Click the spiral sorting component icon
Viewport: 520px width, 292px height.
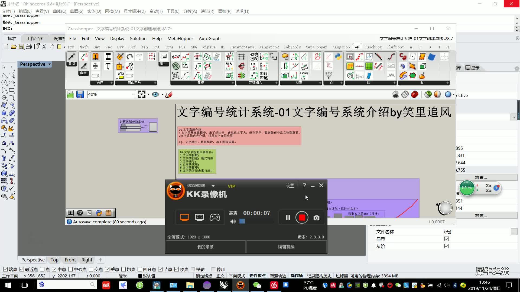175,66
